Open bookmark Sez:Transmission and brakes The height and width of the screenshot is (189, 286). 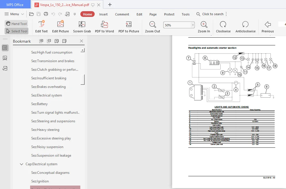tap(53, 61)
